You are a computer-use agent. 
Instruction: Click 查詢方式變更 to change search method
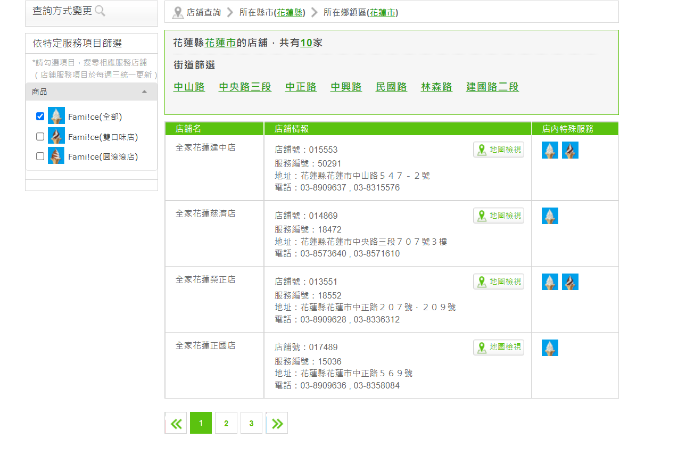coord(62,11)
